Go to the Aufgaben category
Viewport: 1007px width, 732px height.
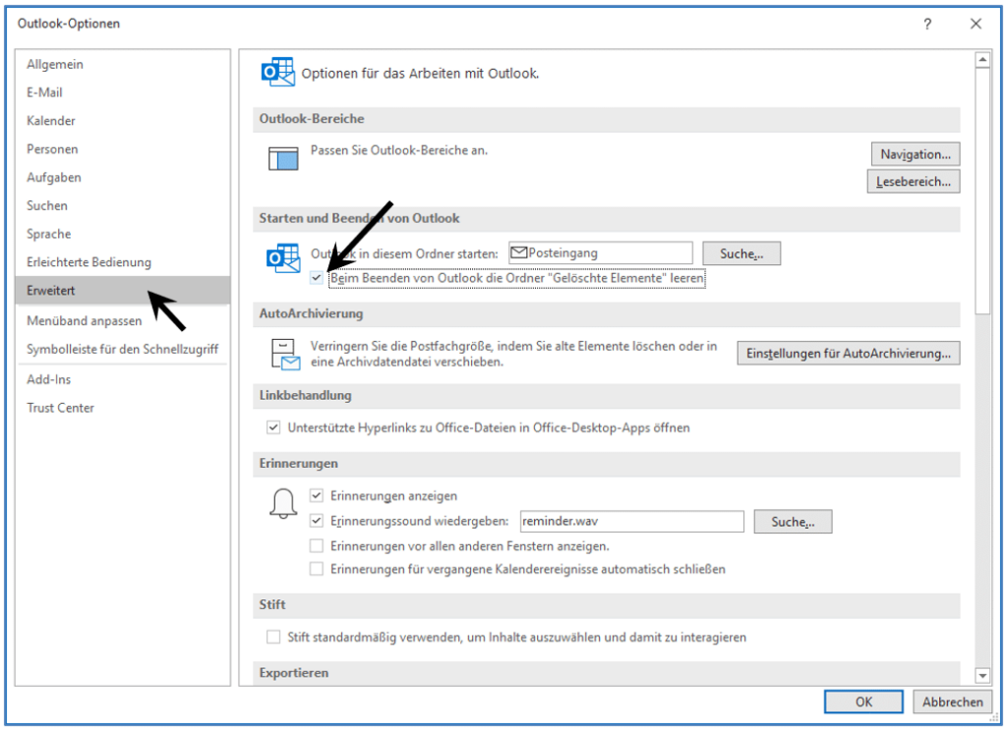pyautogui.click(x=122, y=177)
